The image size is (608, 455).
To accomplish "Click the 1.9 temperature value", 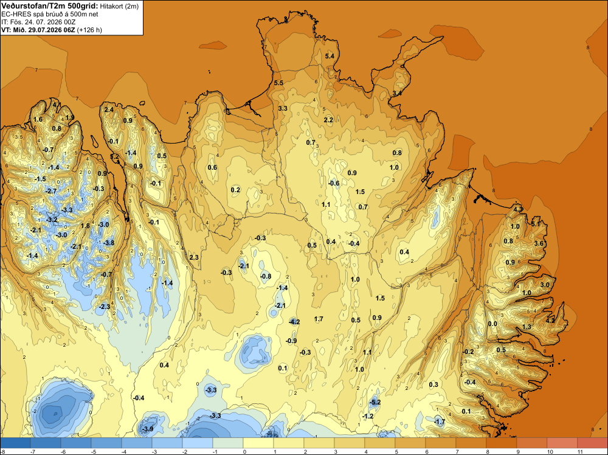I will pos(70,118).
